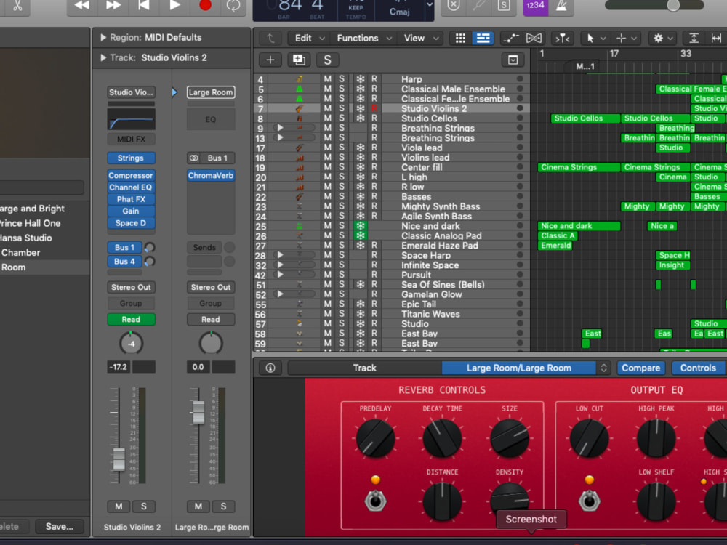This screenshot has width=727, height=545.
Task: Switch to the list view icon
Action: tap(483, 38)
